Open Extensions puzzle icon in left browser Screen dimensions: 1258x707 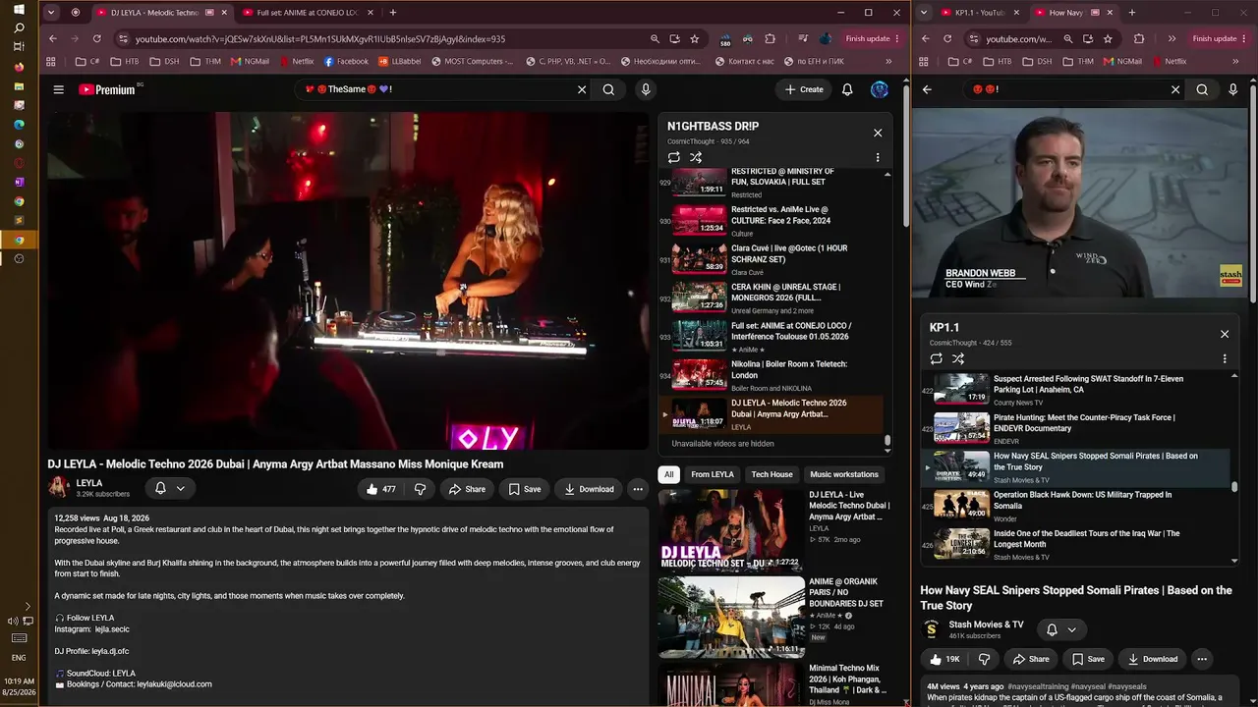coord(770,38)
